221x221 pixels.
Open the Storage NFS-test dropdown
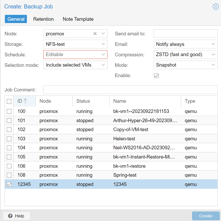tap(103, 44)
